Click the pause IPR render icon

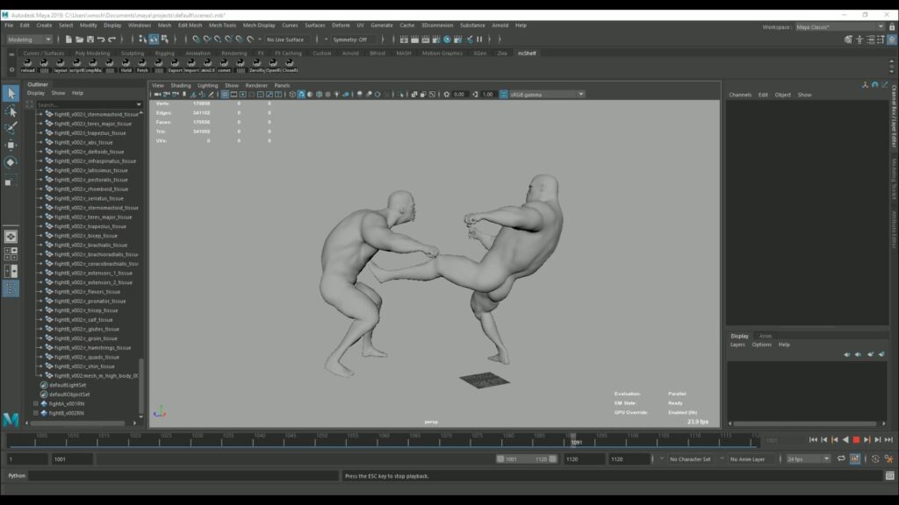tap(479, 39)
